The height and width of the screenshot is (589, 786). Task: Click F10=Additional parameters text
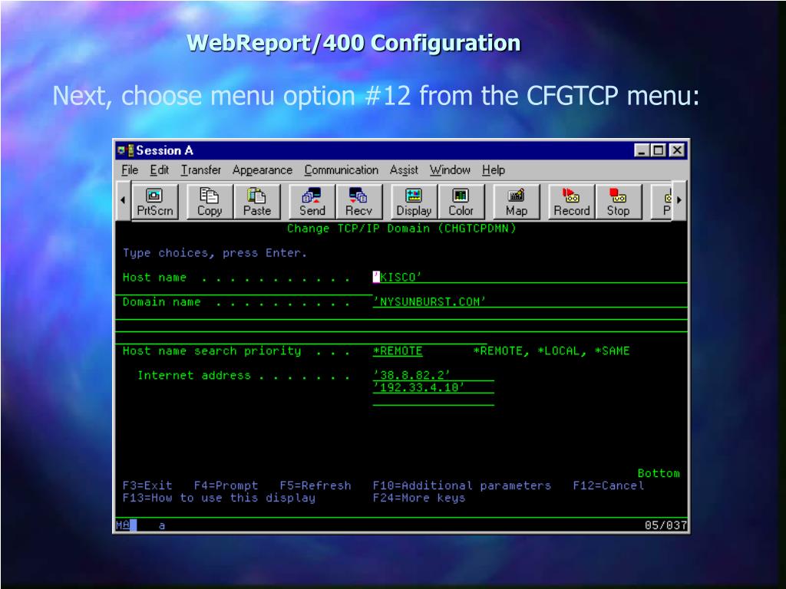point(461,485)
